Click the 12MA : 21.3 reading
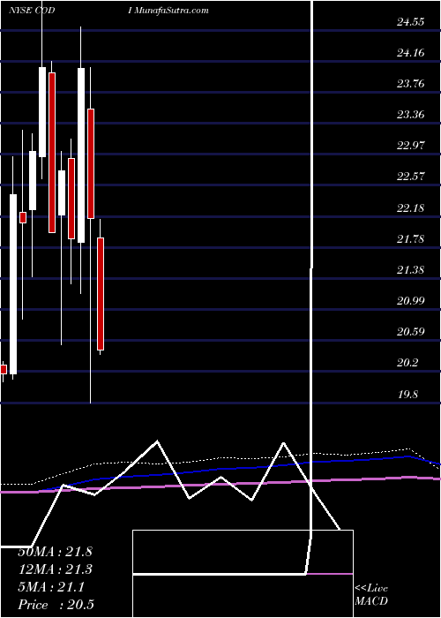The image size is (441, 618). click(x=55, y=569)
